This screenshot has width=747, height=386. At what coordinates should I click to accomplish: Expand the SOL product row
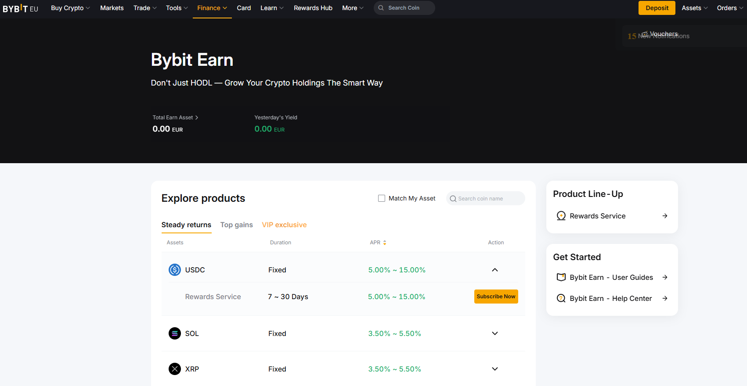(x=495, y=333)
